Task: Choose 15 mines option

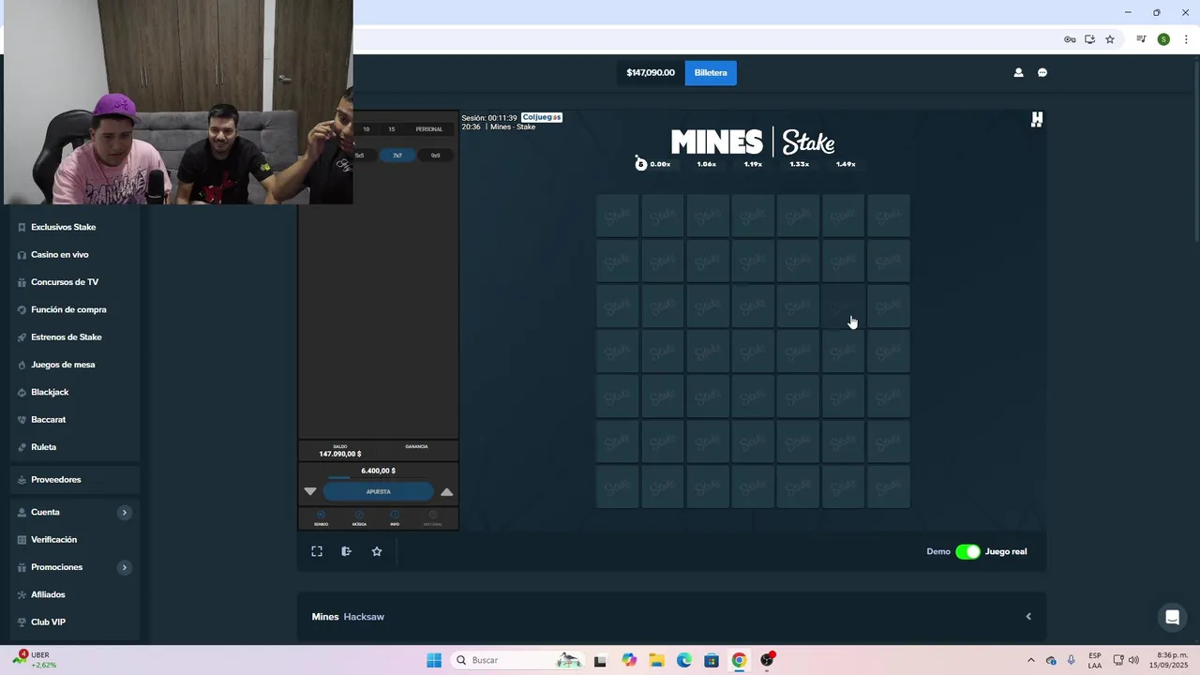Action: [x=392, y=129]
